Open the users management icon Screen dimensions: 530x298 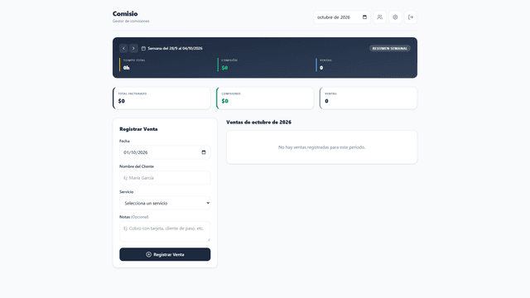[379, 17]
